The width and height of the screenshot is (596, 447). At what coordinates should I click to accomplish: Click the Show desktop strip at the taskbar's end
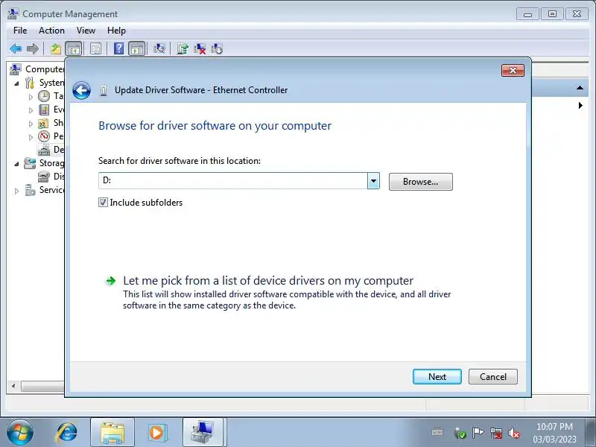click(x=591, y=433)
